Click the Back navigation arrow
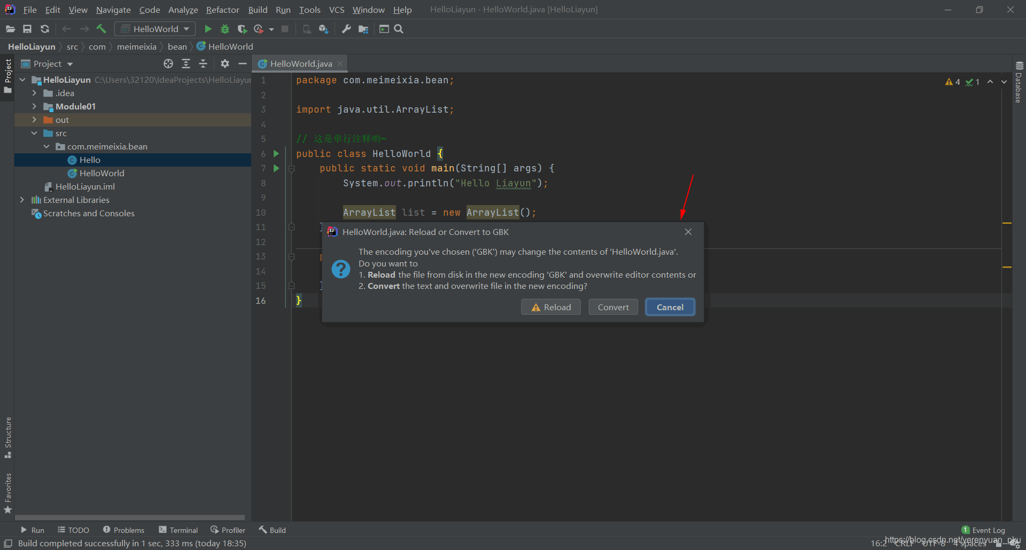The width and height of the screenshot is (1026, 550). [x=66, y=29]
